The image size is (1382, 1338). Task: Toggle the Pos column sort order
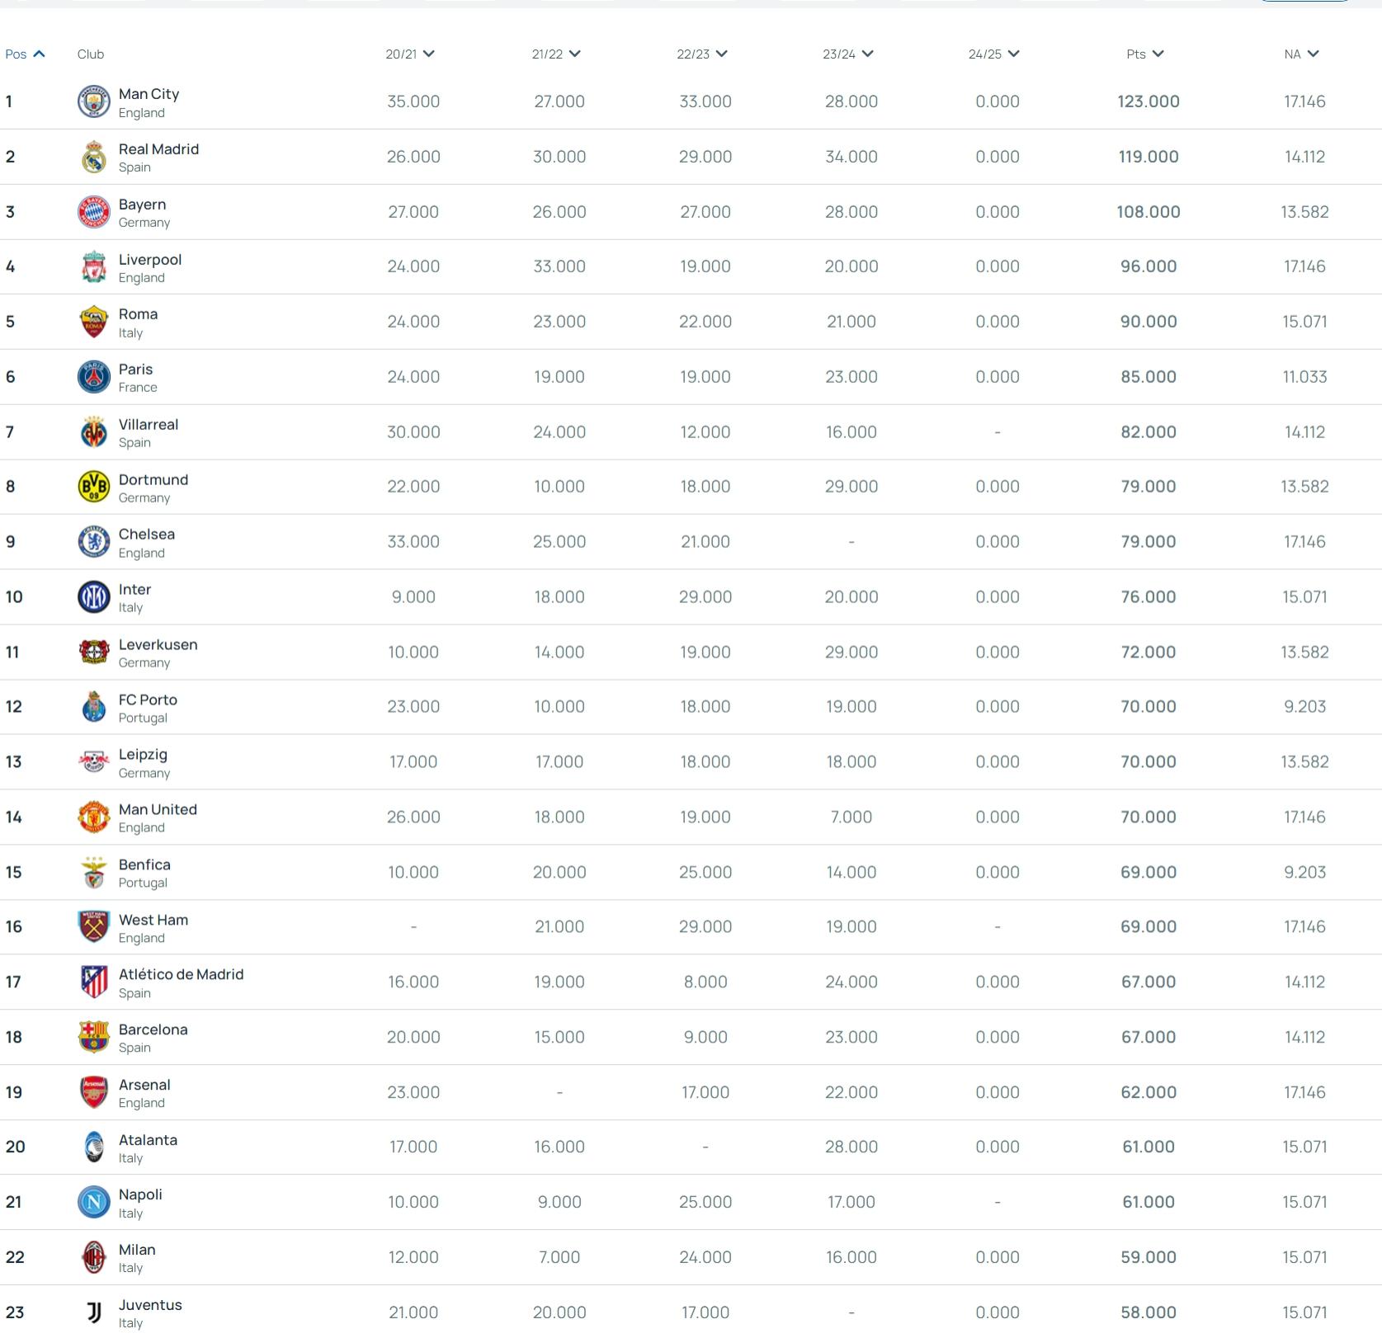(25, 54)
